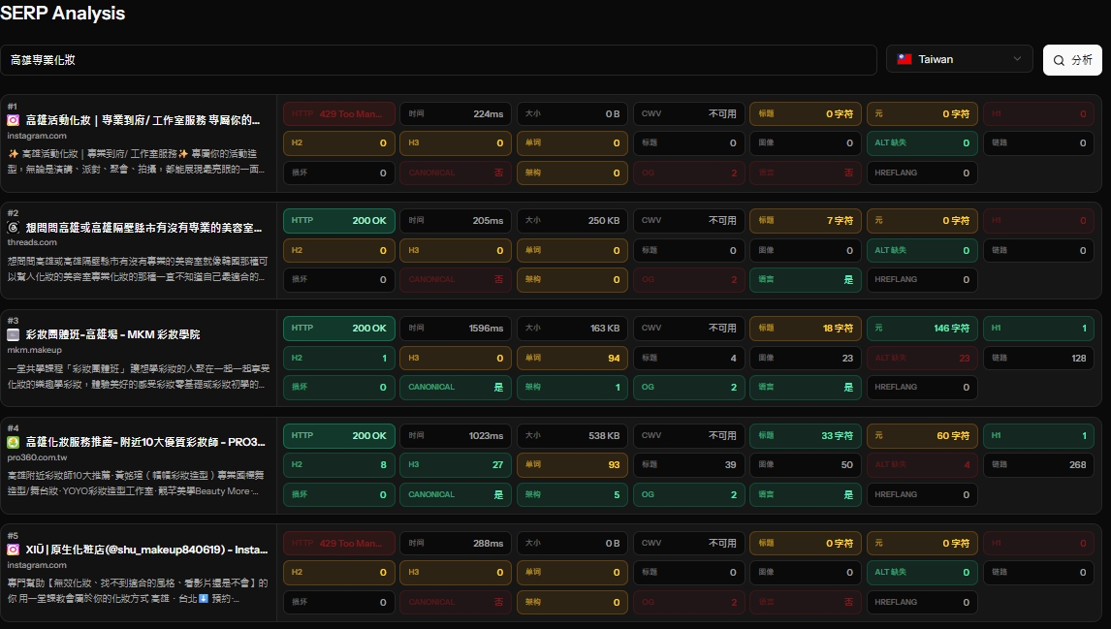Click the 288ms time cell

tap(456, 544)
